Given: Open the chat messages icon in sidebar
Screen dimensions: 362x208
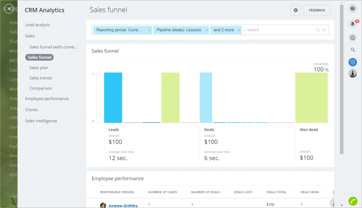Looking at the screenshot, I should (352, 37).
